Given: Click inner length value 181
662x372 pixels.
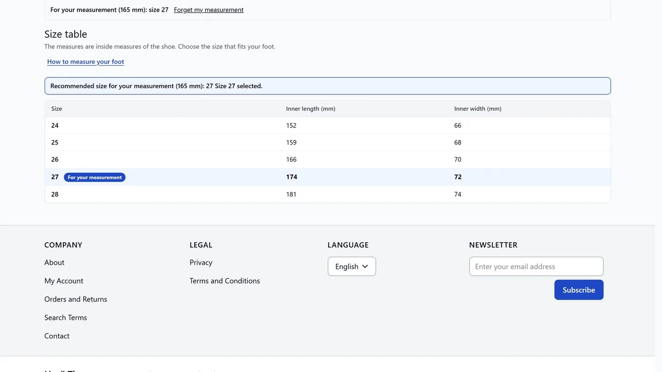Looking at the screenshot, I should click(x=291, y=194).
